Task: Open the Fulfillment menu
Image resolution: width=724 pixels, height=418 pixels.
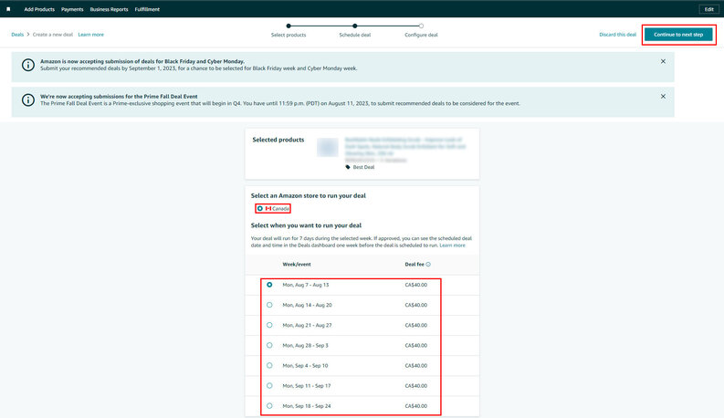Action: 147,9
